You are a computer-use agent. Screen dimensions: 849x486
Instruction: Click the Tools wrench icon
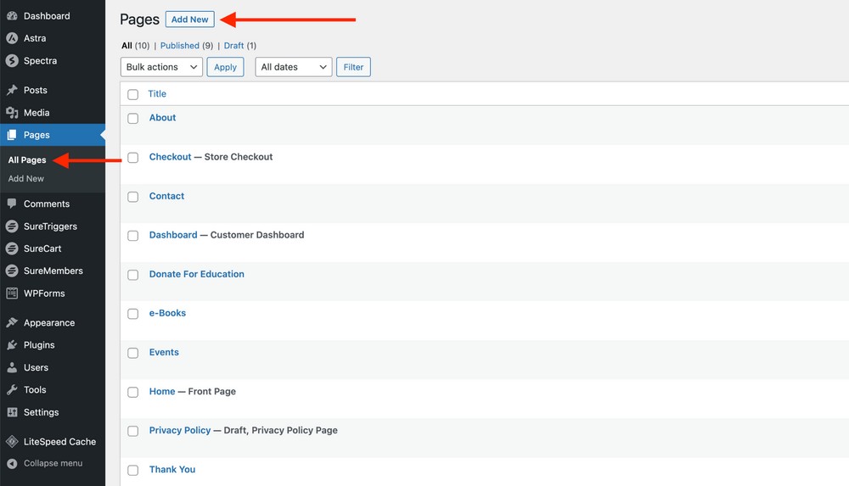tap(12, 390)
